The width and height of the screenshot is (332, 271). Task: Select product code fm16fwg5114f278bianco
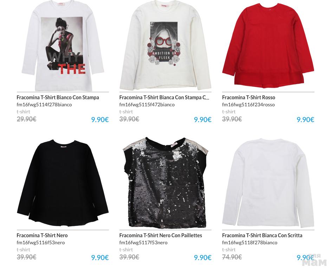(x=44, y=105)
